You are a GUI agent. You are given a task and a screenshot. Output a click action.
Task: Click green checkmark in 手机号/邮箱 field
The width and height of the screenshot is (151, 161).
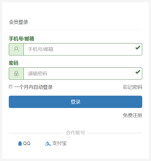click(x=138, y=48)
